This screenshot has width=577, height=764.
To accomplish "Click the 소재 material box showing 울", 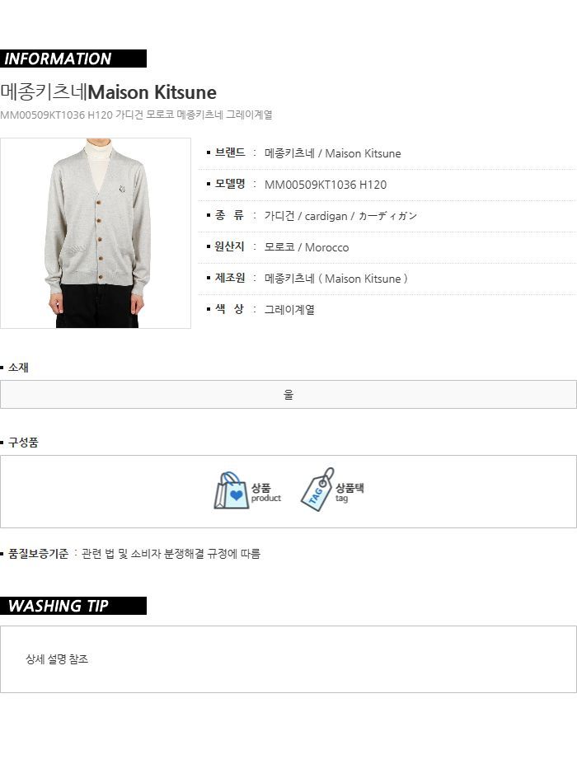I will [x=288, y=395].
